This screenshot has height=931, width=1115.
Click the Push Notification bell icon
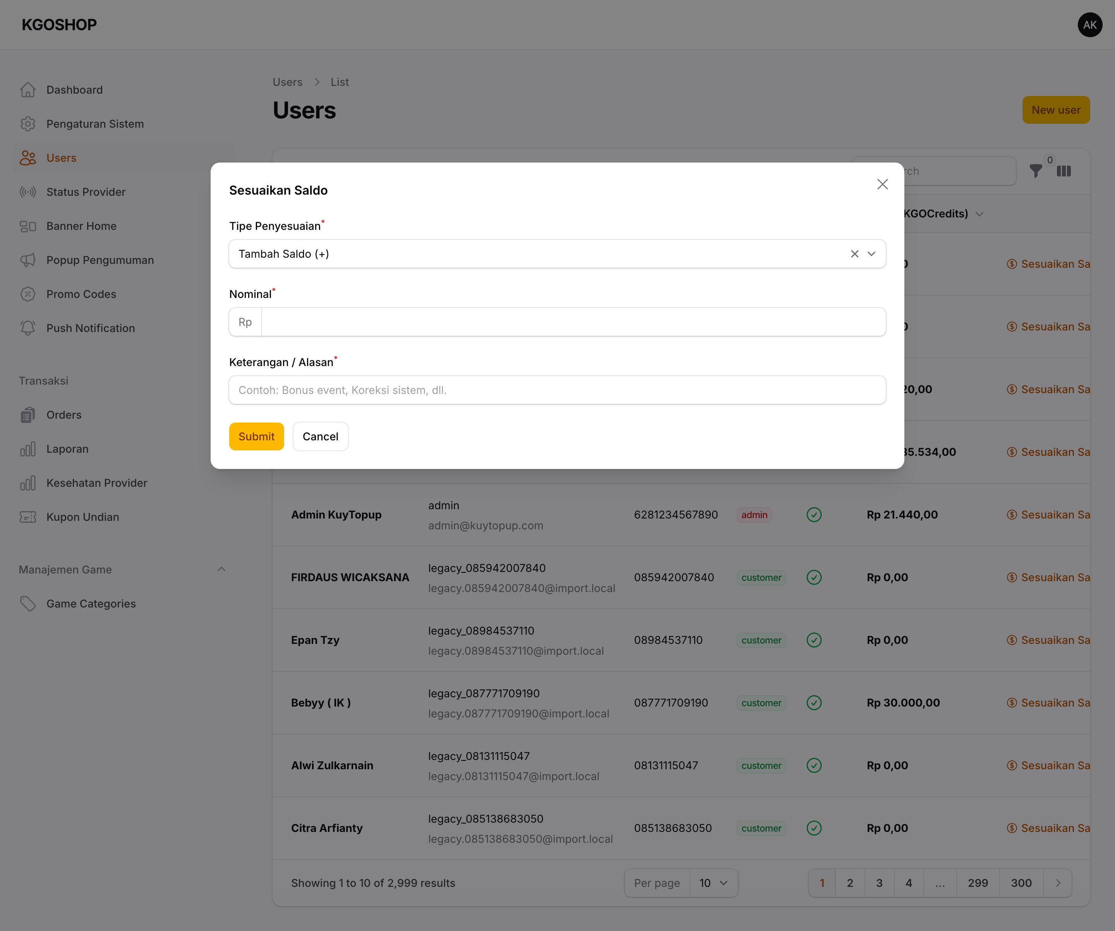click(x=27, y=328)
